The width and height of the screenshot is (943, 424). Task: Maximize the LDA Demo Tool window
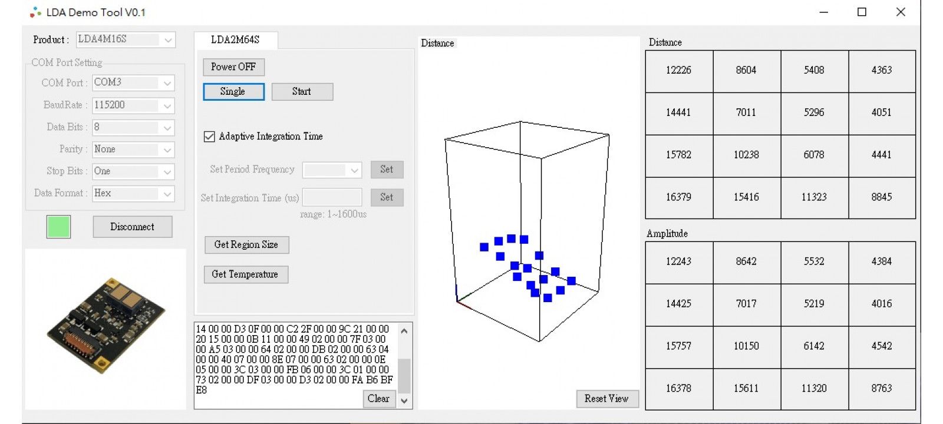tap(862, 12)
